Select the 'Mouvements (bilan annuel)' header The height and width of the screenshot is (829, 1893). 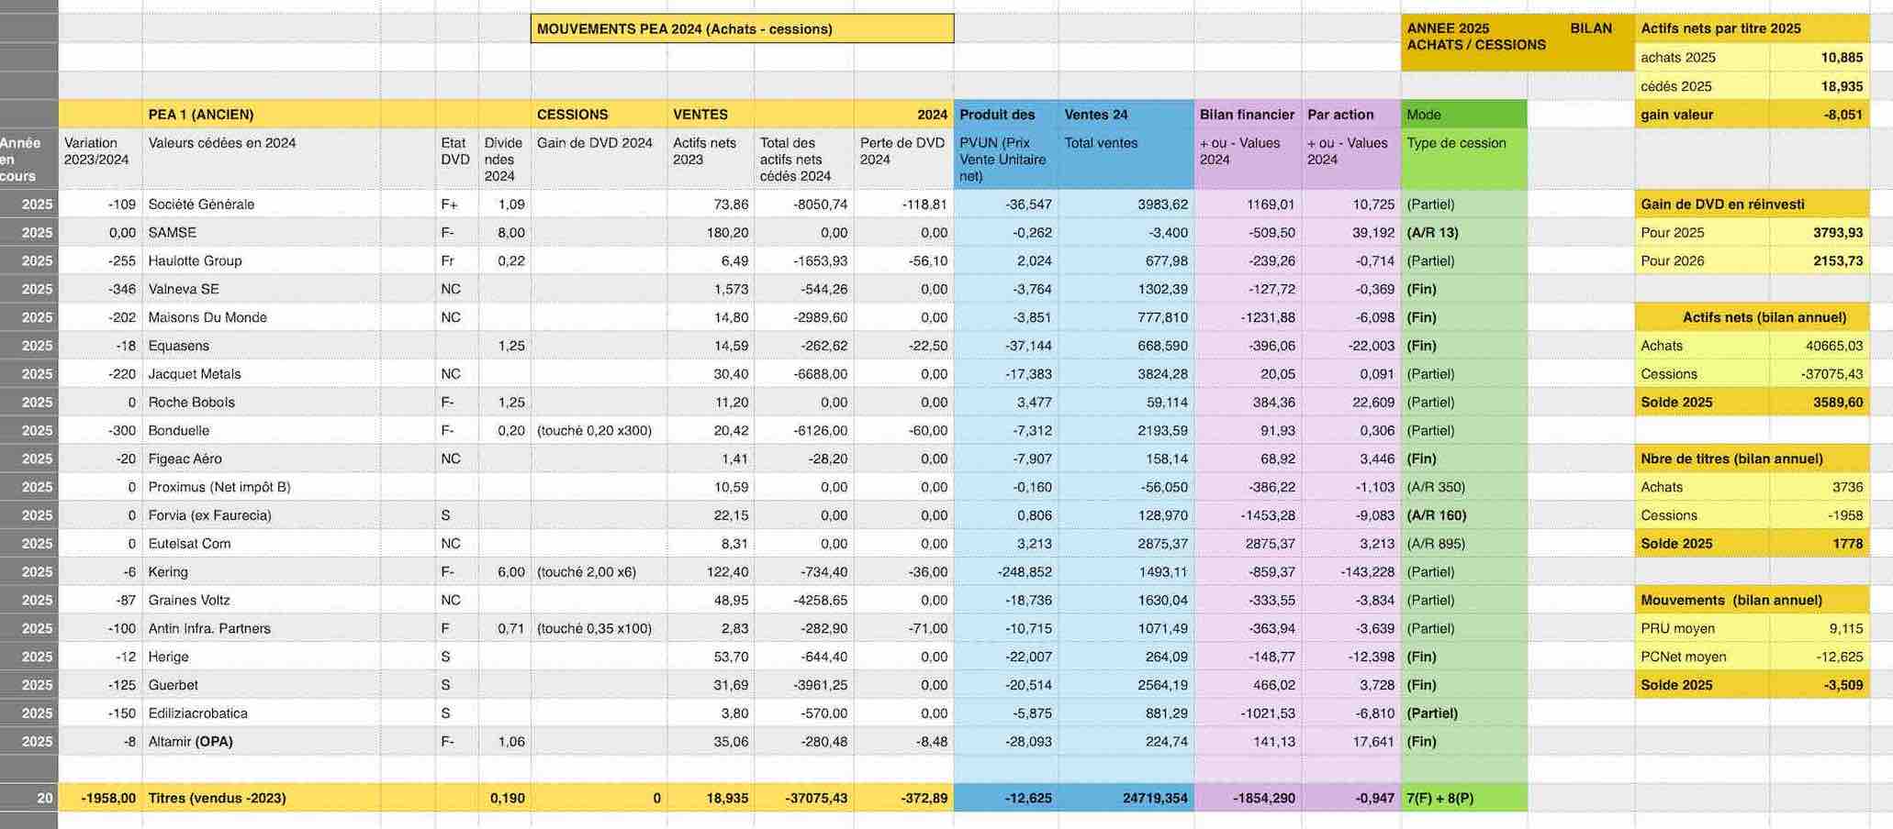tap(1752, 601)
